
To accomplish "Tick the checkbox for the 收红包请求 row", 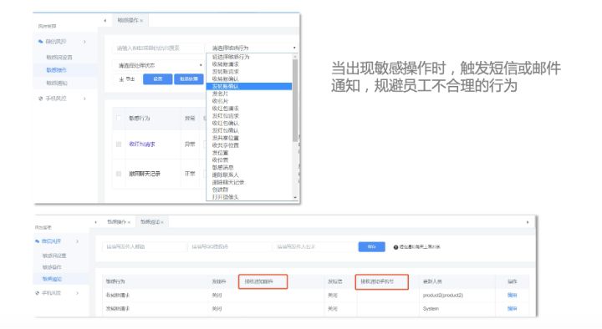I will pyautogui.click(x=119, y=144).
